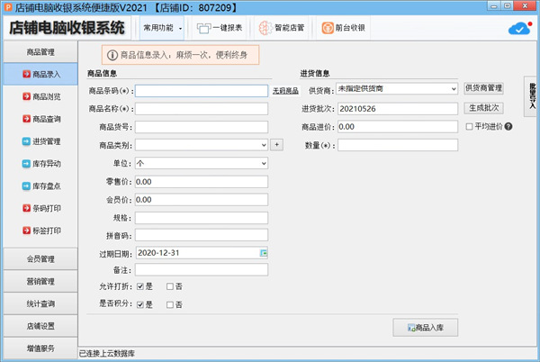
Task: Open the calendar picker for 过期日期
Action: 264,253
